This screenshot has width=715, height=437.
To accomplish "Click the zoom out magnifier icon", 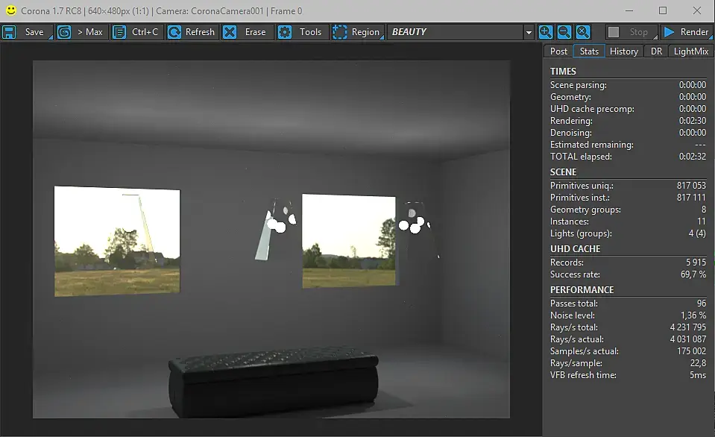I will (564, 32).
